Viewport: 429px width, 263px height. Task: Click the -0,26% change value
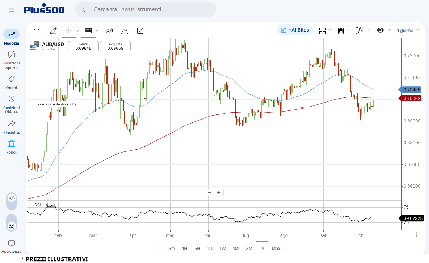(x=49, y=49)
